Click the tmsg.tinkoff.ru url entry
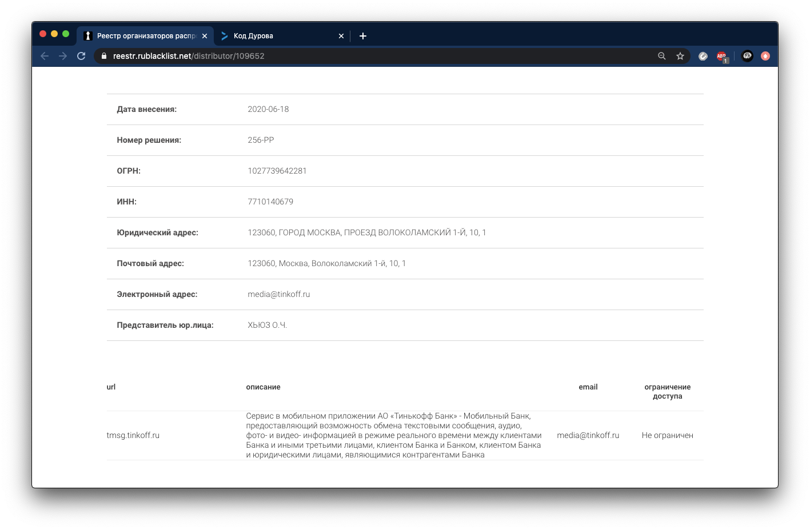Viewport: 810px width, 530px height. click(x=133, y=435)
